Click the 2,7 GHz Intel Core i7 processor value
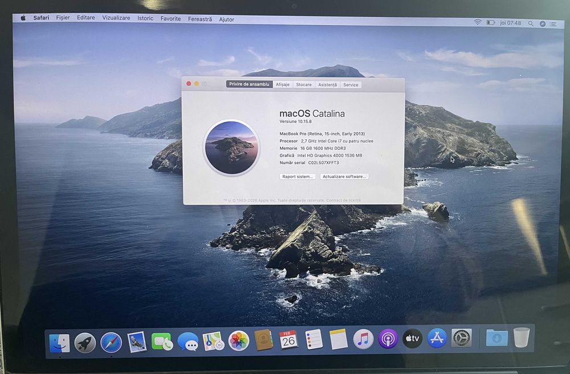570x374 pixels. [337, 141]
